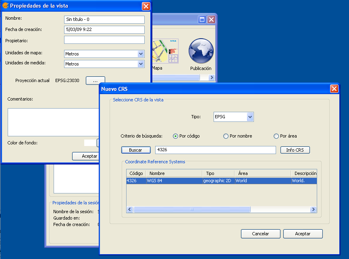Select the WGS 84 row in table
349x259 pixels.
pos(173,181)
